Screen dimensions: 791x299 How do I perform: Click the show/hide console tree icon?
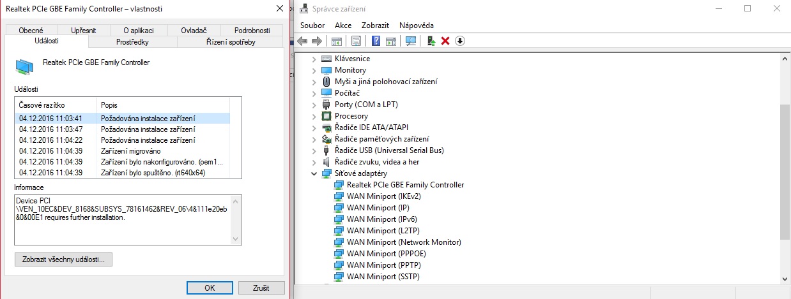(335, 41)
